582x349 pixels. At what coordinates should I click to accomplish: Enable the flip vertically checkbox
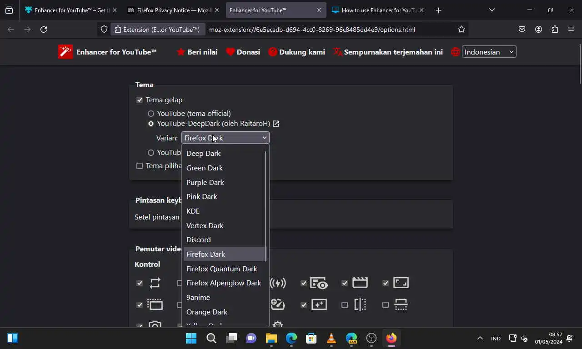click(x=386, y=305)
